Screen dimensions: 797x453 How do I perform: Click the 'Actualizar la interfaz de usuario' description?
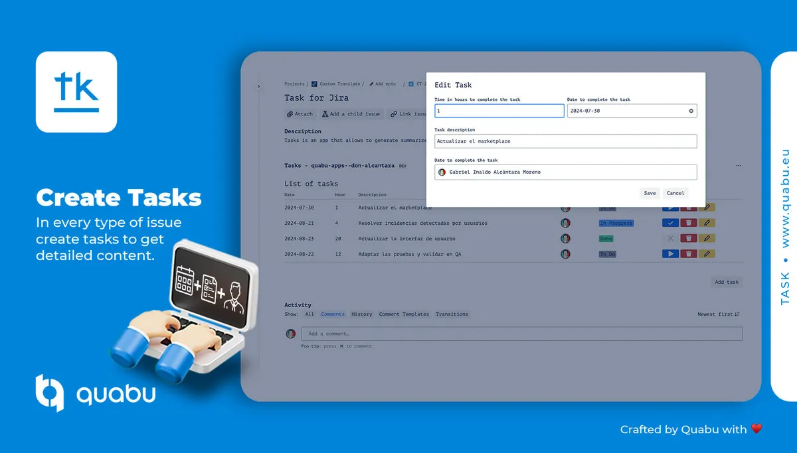(x=408, y=239)
